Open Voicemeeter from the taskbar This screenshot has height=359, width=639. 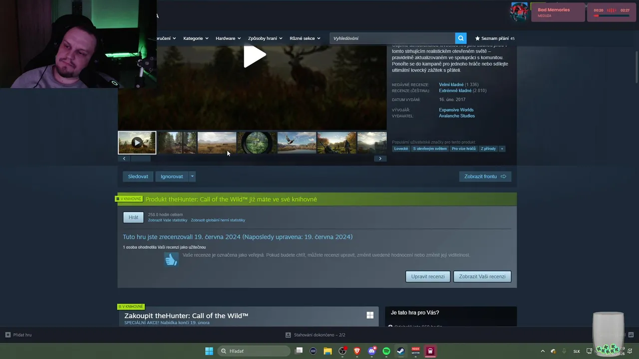(415, 351)
